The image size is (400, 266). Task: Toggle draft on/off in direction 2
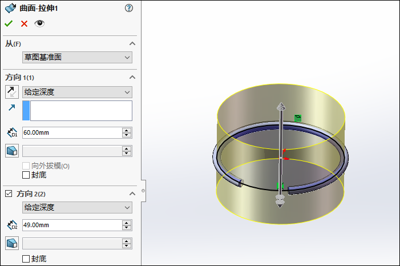[12, 243]
